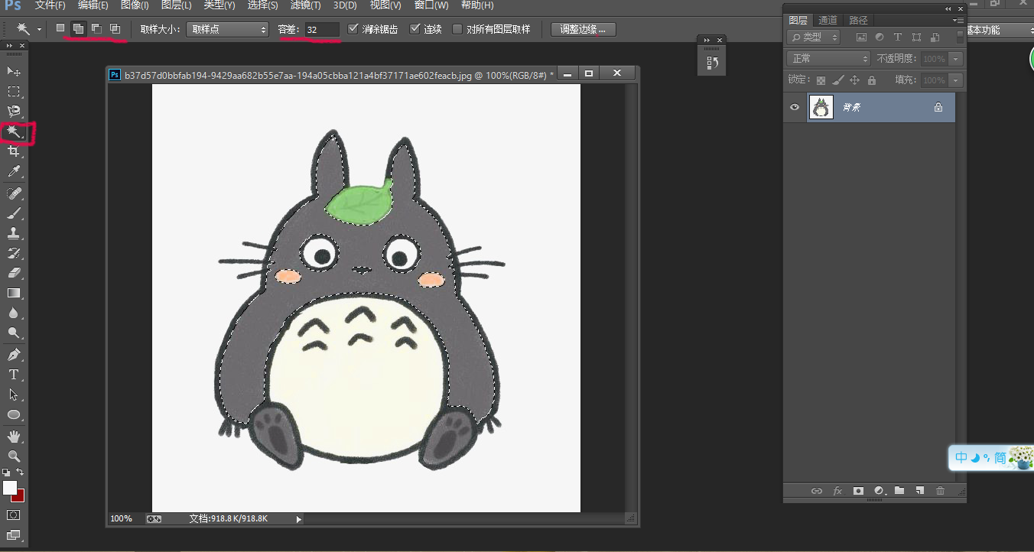The width and height of the screenshot is (1034, 552).
Task: Toggle lock all padlock
Action: pos(872,80)
